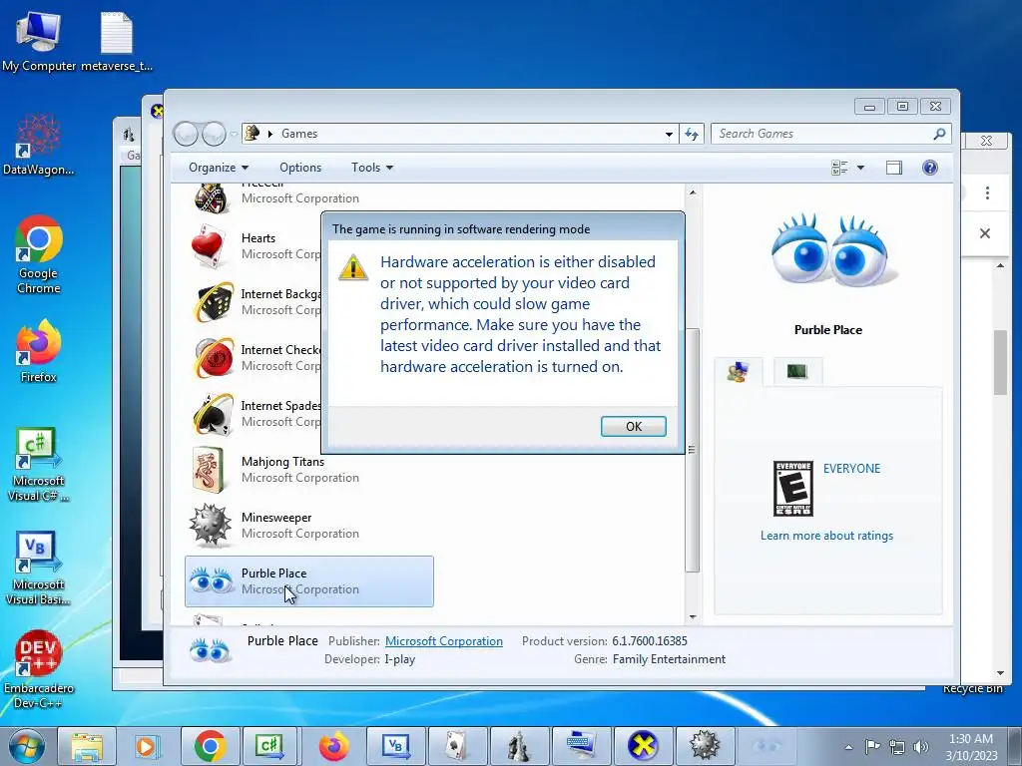Open Windows Explorer from the taskbar
Viewport: 1022px width, 766px height.
click(x=87, y=746)
